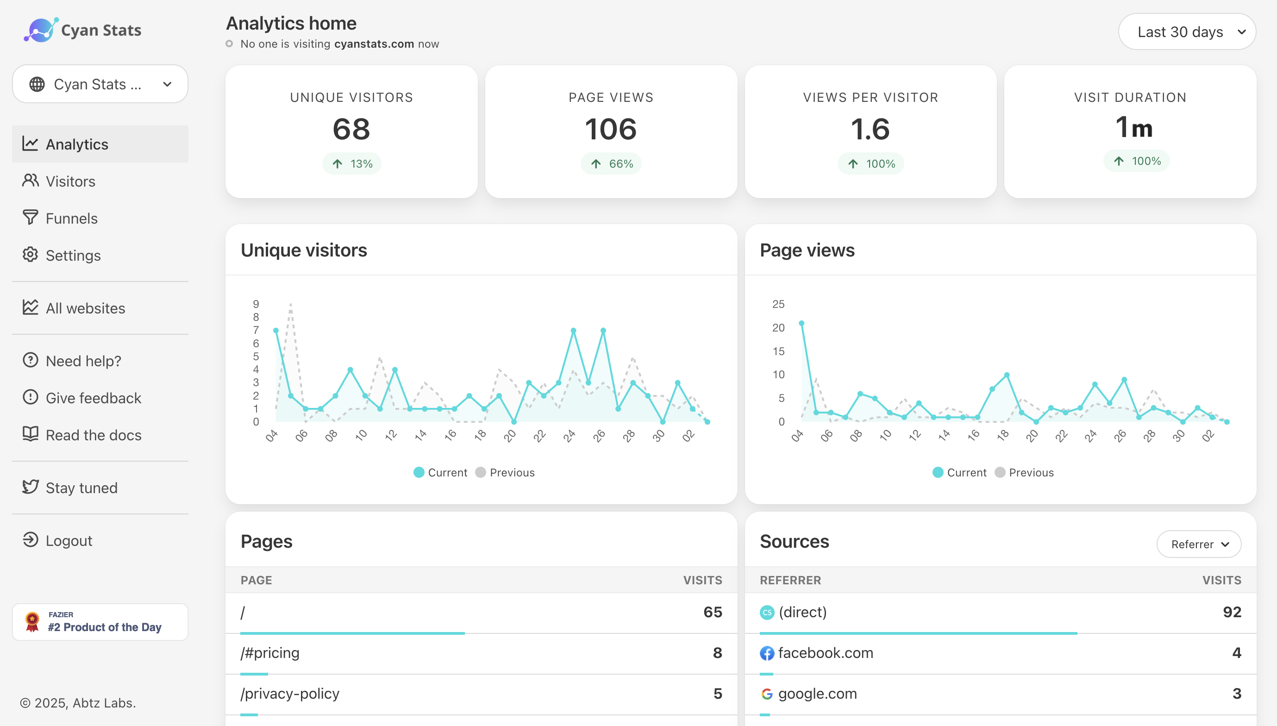Screen dimensions: 1277x726
Task: Select the Funnels filter icon
Action: coord(31,218)
